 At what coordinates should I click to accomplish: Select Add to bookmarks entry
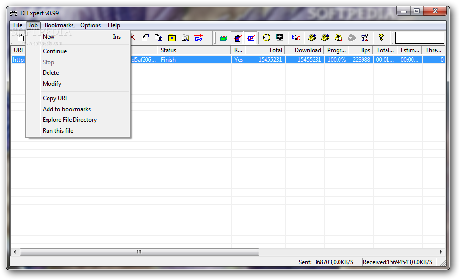click(78, 109)
